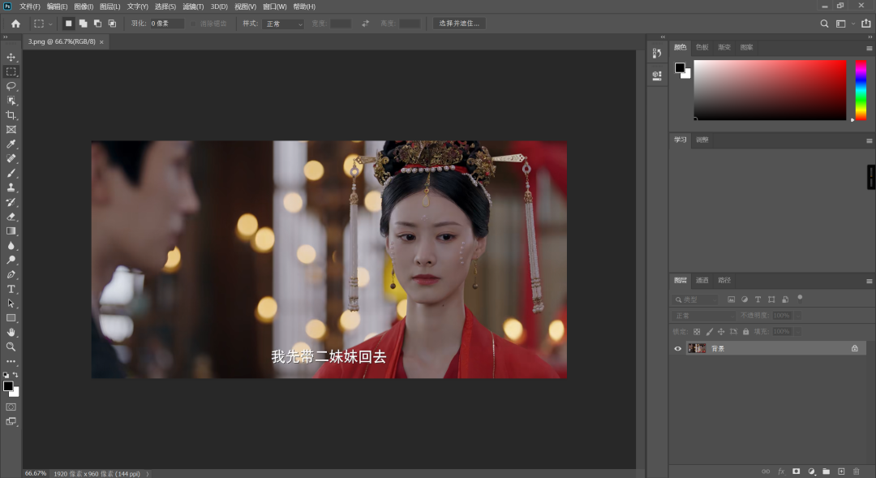The height and width of the screenshot is (478, 876).
Task: Select the Eraser tool
Action: click(11, 217)
